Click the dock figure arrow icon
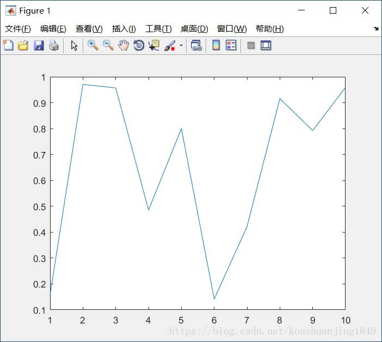Image resolution: width=382 pixels, height=342 pixels. [x=376, y=28]
